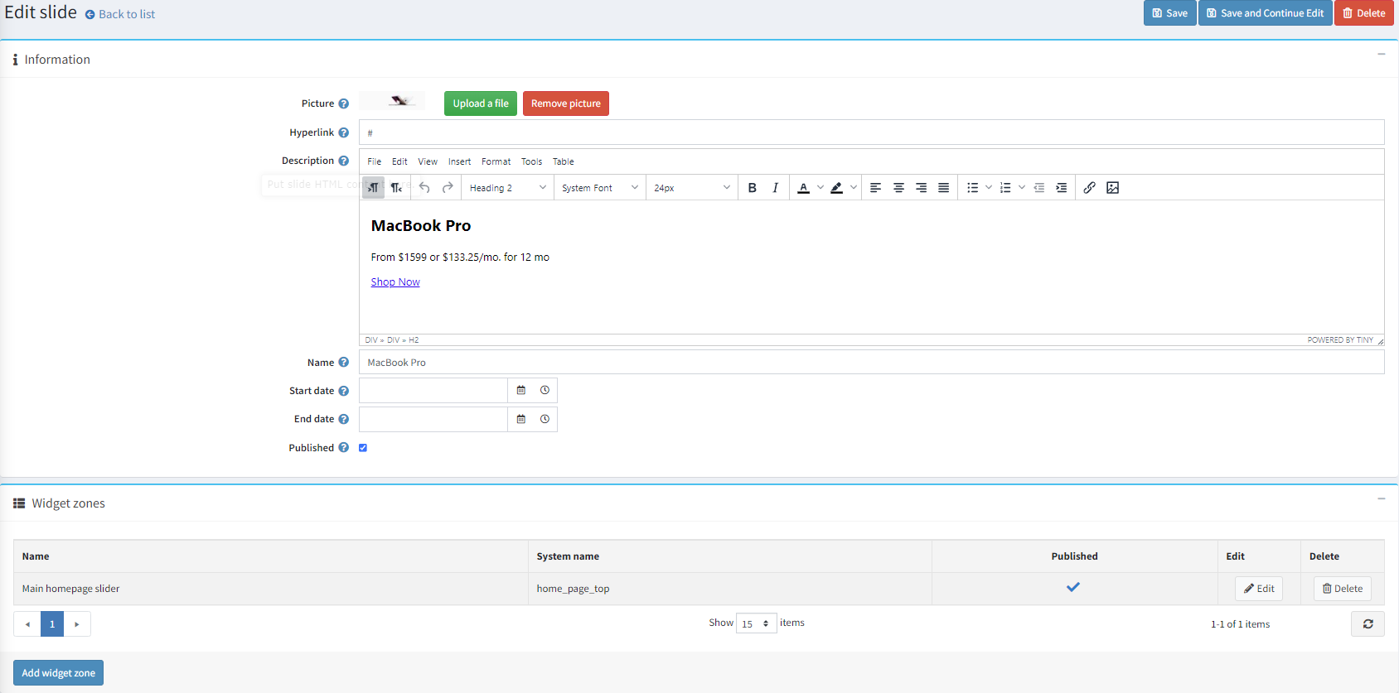
Task: Open End date time picker
Action: pyautogui.click(x=545, y=419)
